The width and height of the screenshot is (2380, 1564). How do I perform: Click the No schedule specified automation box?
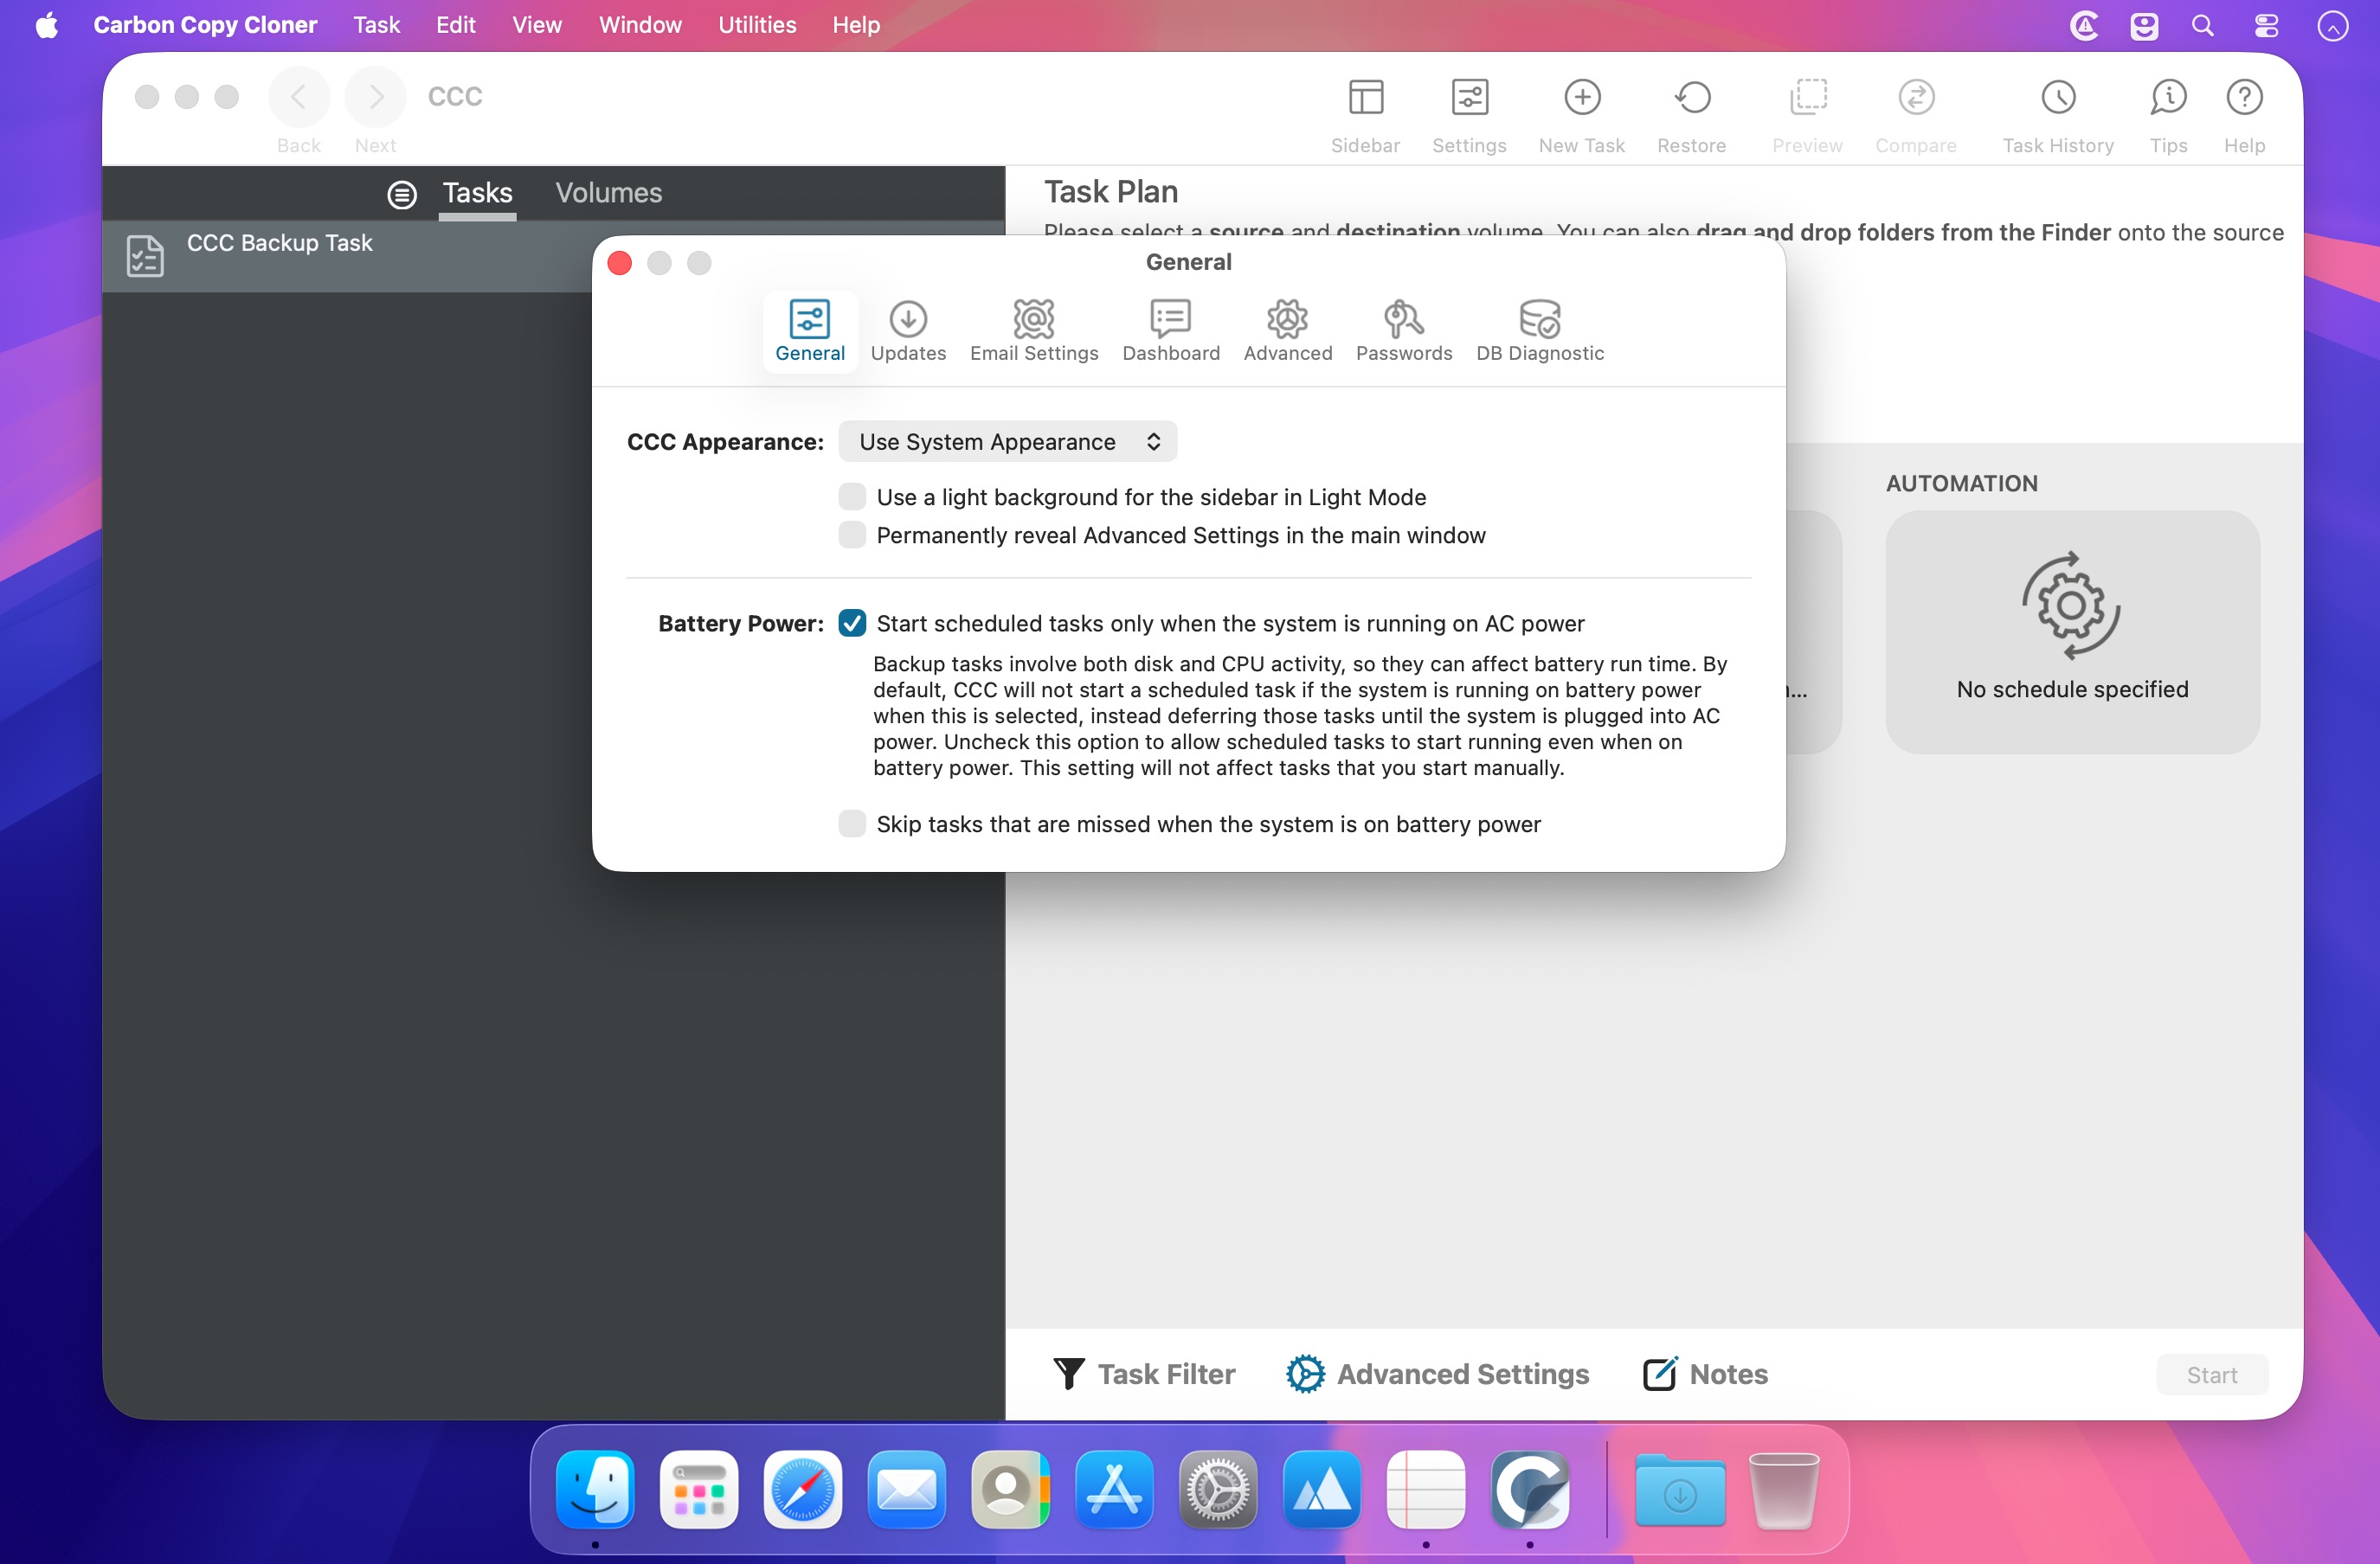pyautogui.click(x=2072, y=631)
